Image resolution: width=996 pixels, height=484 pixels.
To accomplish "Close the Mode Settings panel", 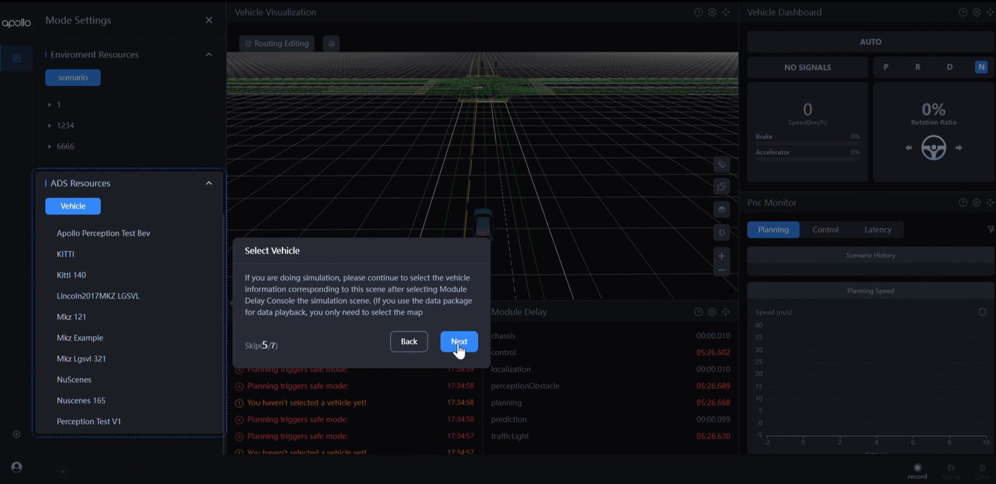I will point(209,21).
